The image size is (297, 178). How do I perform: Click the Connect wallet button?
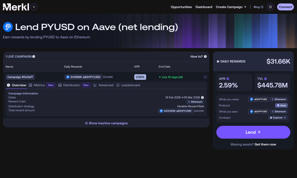pos(285,7)
